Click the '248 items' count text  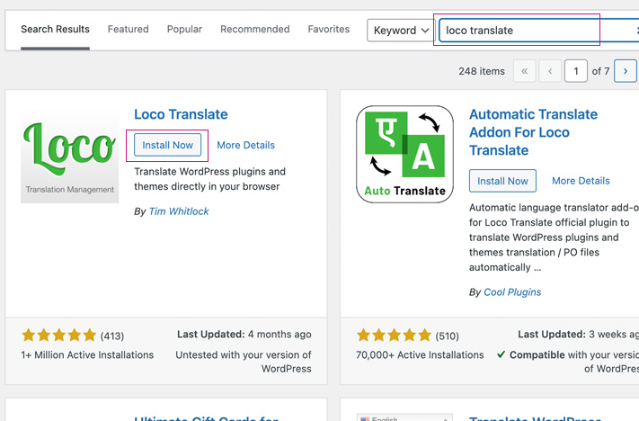tap(482, 71)
